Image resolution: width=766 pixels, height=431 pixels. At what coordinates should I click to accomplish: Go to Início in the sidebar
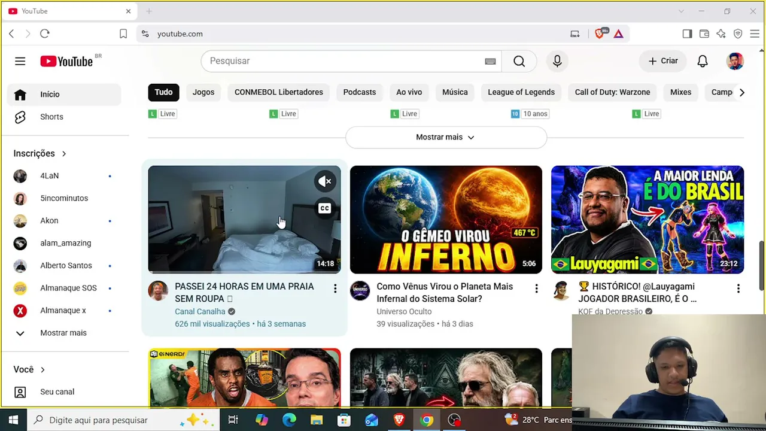[x=65, y=95]
